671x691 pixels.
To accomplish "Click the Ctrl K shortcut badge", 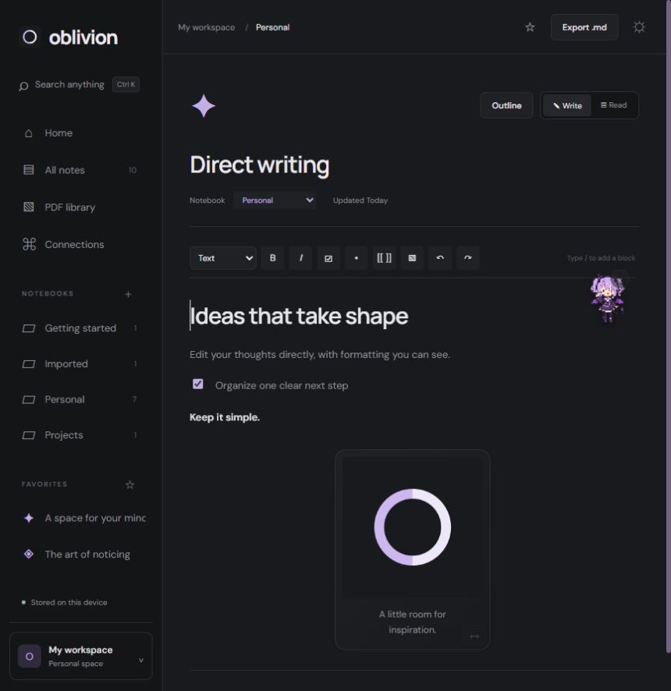I will tap(126, 84).
